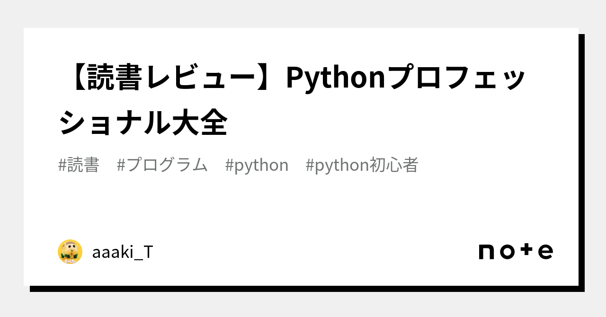This screenshot has width=606, height=317.
Task: Click the note logo
Action: pyautogui.click(x=516, y=251)
